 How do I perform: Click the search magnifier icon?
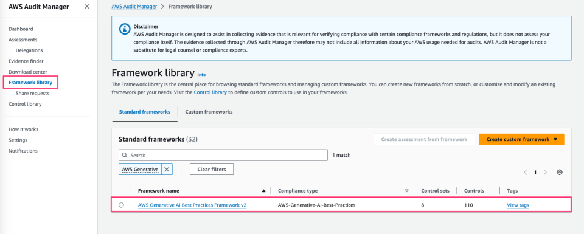(x=125, y=155)
